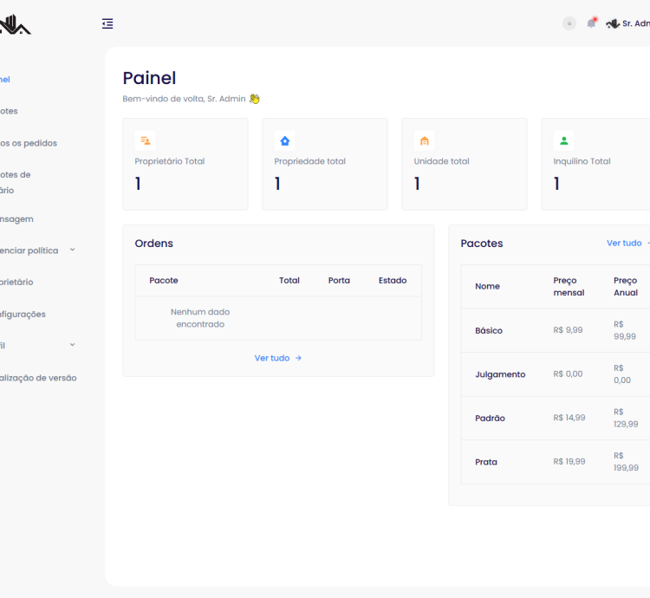Click the Unidade total building icon

(424, 140)
